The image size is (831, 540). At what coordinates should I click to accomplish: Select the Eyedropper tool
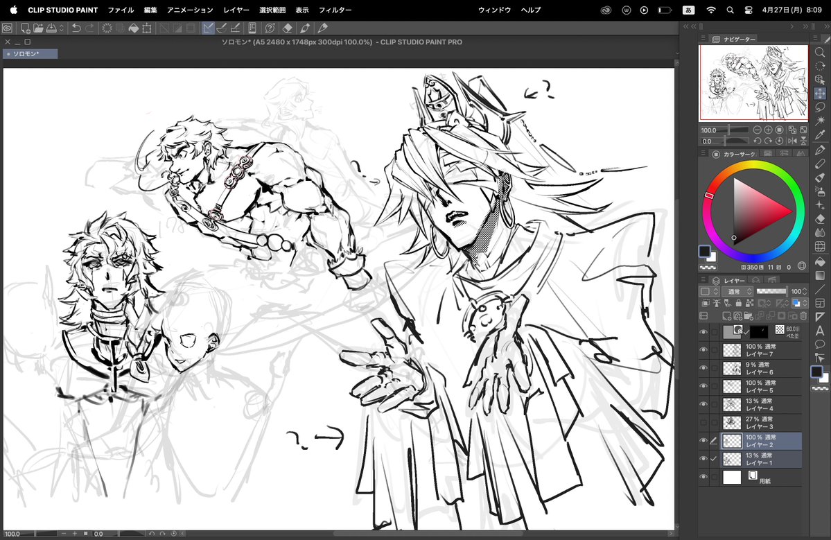tap(820, 134)
